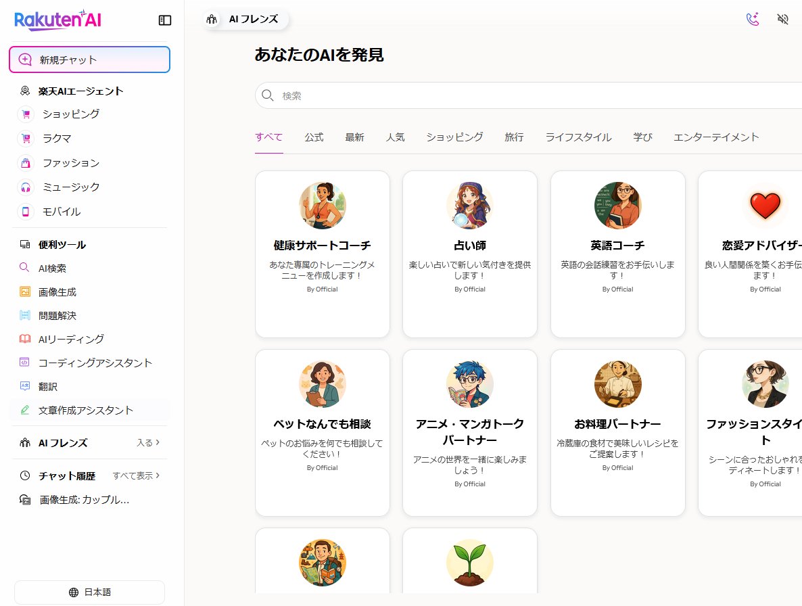
Task: Open 占い師 avatar
Action: click(470, 206)
